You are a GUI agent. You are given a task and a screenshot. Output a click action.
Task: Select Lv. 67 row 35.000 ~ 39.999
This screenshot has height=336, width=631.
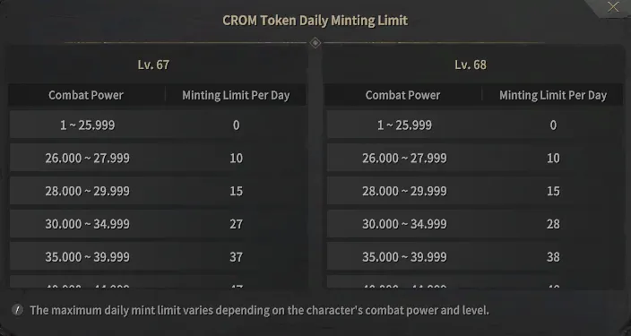coord(158,257)
